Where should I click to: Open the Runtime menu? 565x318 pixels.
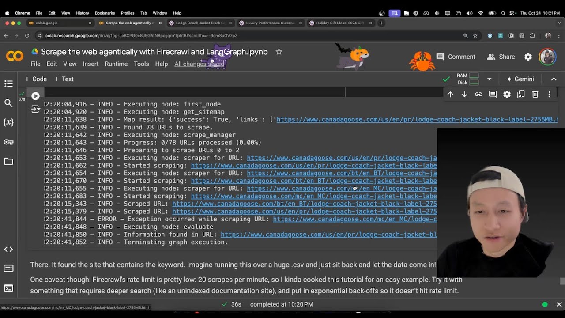point(116,64)
